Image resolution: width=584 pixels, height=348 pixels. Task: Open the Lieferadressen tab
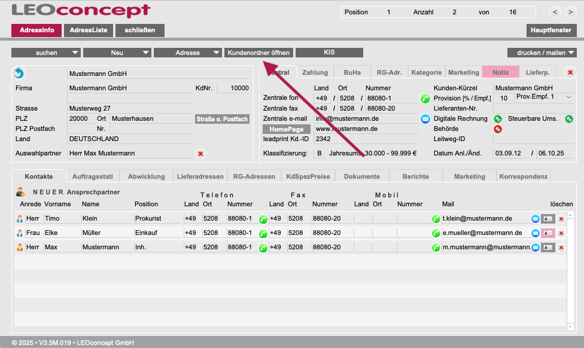[x=200, y=176]
